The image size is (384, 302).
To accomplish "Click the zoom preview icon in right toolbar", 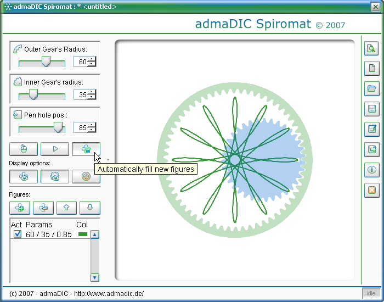I will [372, 49].
